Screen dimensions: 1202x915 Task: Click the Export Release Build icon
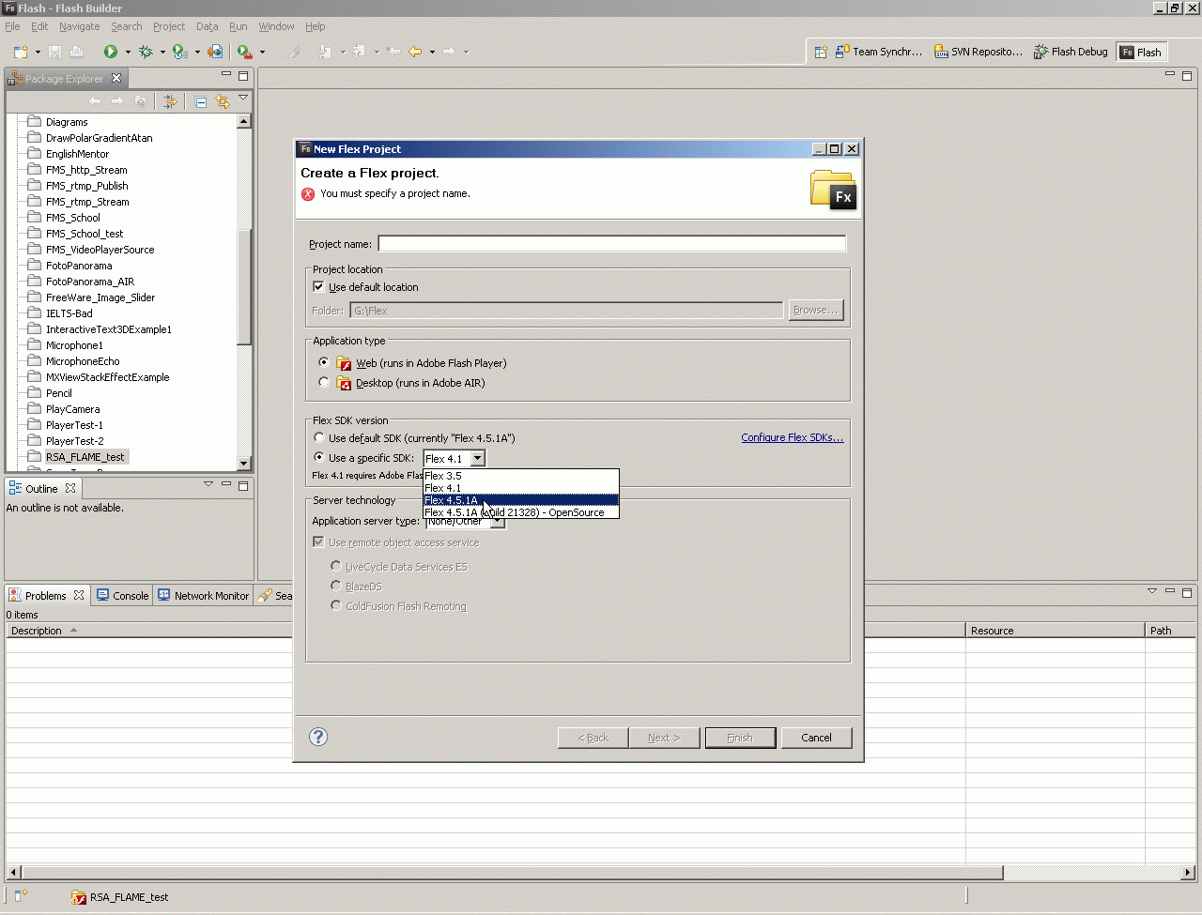215,52
